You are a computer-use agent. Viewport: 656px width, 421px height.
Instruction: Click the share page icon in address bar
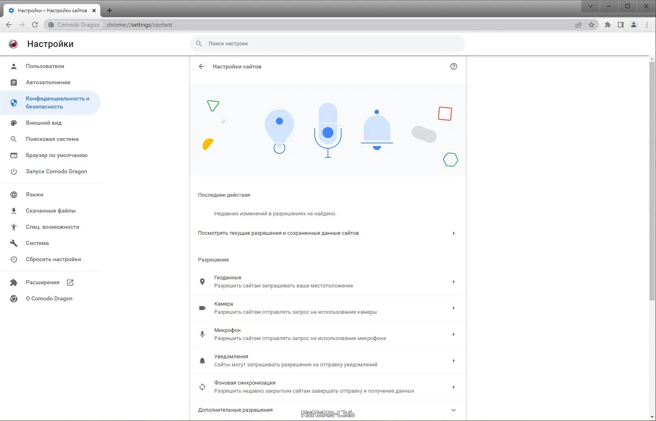pyautogui.click(x=579, y=25)
